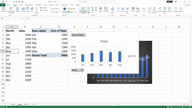192x108 pixels.
Task: Insert a Line sparkline
Action: pos(118,10)
